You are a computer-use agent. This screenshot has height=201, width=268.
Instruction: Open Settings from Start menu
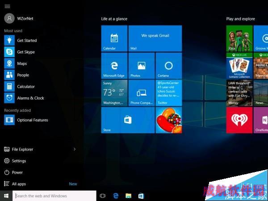point(15,161)
